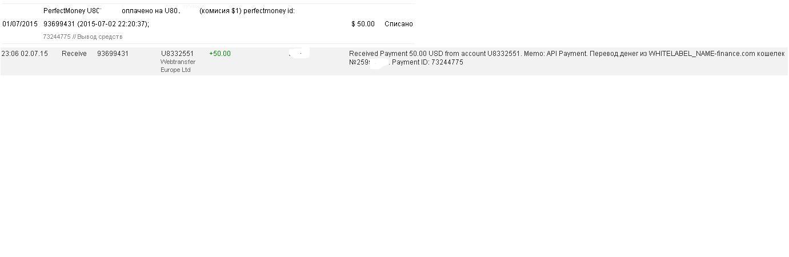Click batch number 93699431 in grey row
Screen dimensions: 789x257
pyautogui.click(x=113, y=54)
